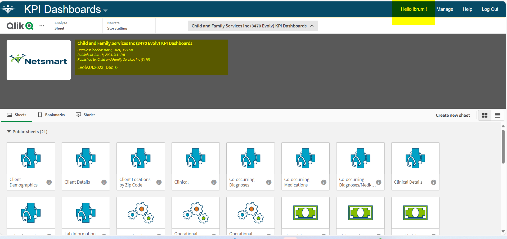This screenshot has width=507, height=239.
Task: Click the Hello Ibrum ! greeting
Action: [414, 9]
